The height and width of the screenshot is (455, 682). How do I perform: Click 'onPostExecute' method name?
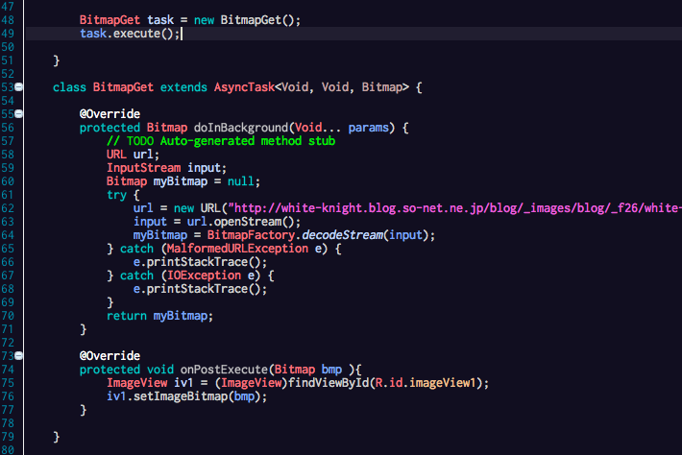click(224, 370)
